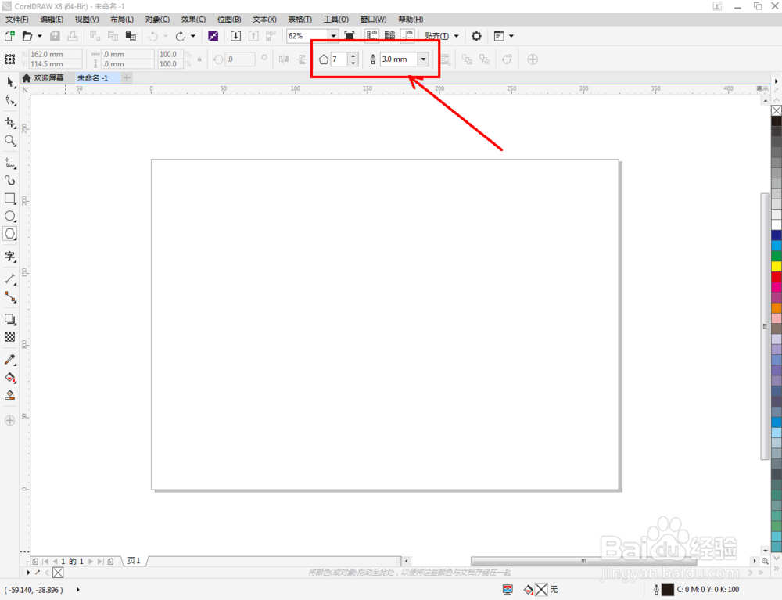This screenshot has width=782, height=600.
Task: Open the Layout menu
Action: (x=122, y=20)
